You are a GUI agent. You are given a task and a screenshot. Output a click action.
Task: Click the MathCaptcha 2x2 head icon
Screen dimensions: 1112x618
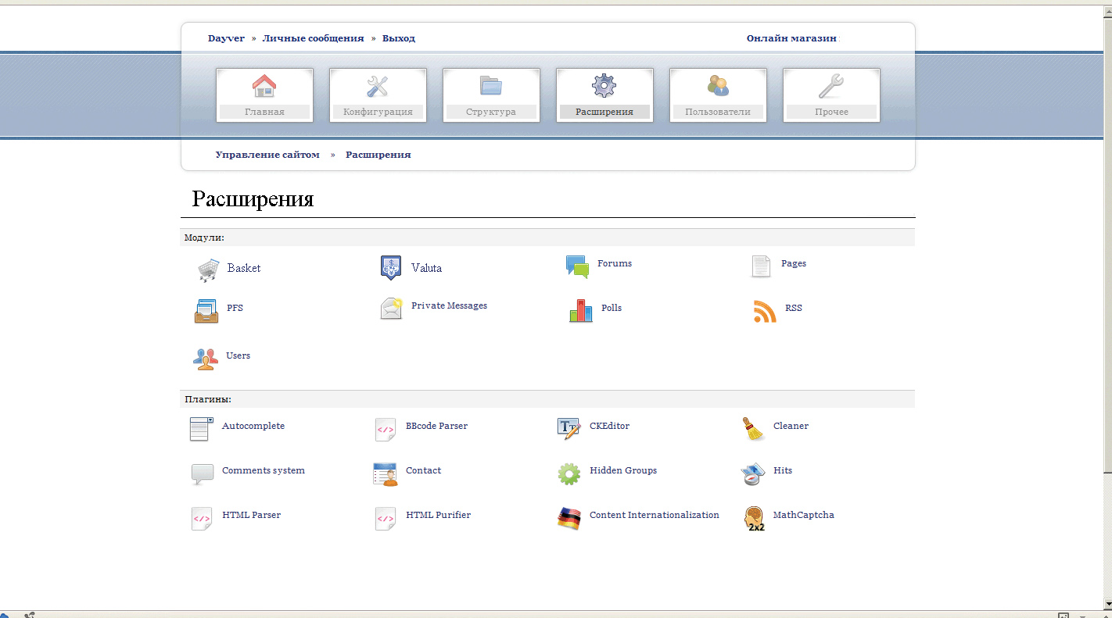(755, 519)
